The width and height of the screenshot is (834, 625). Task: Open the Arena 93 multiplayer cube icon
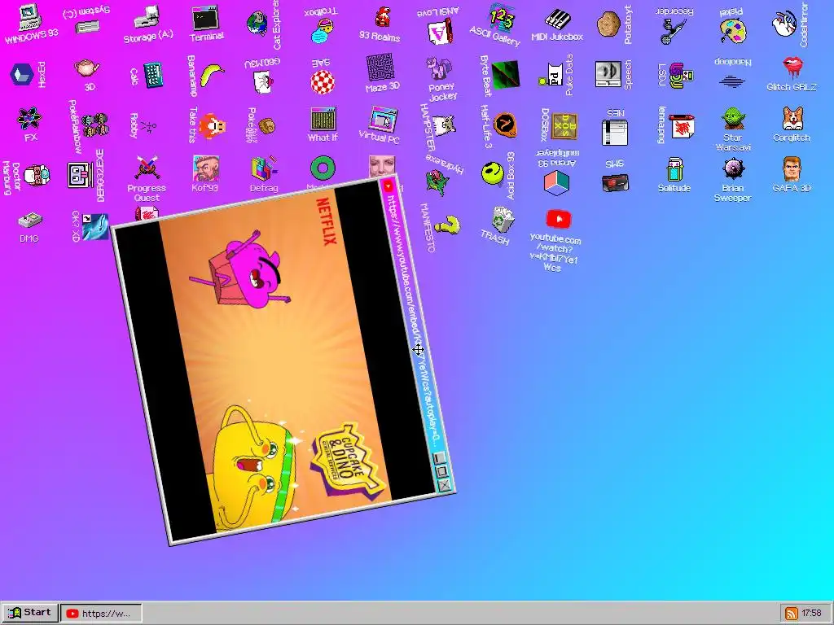[556, 182]
